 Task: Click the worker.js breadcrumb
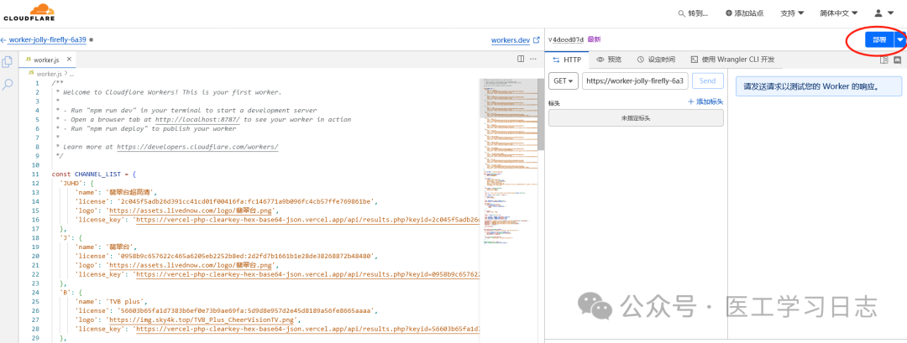49,74
